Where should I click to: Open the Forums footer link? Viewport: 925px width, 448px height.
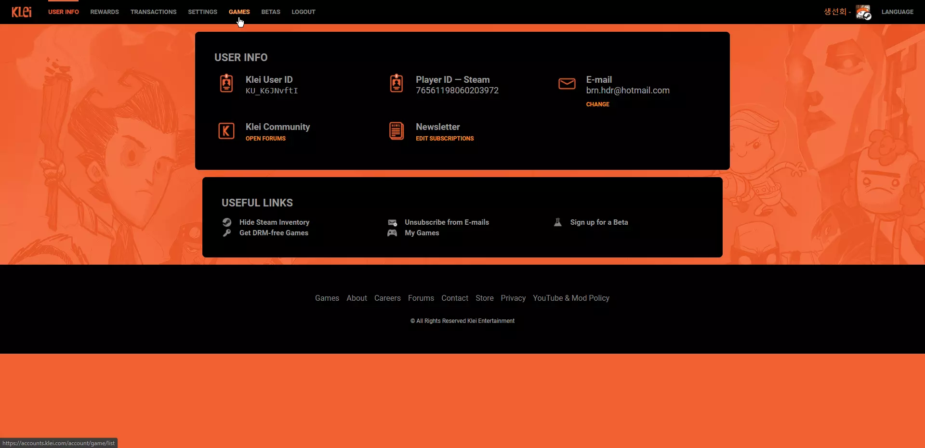coord(421,298)
